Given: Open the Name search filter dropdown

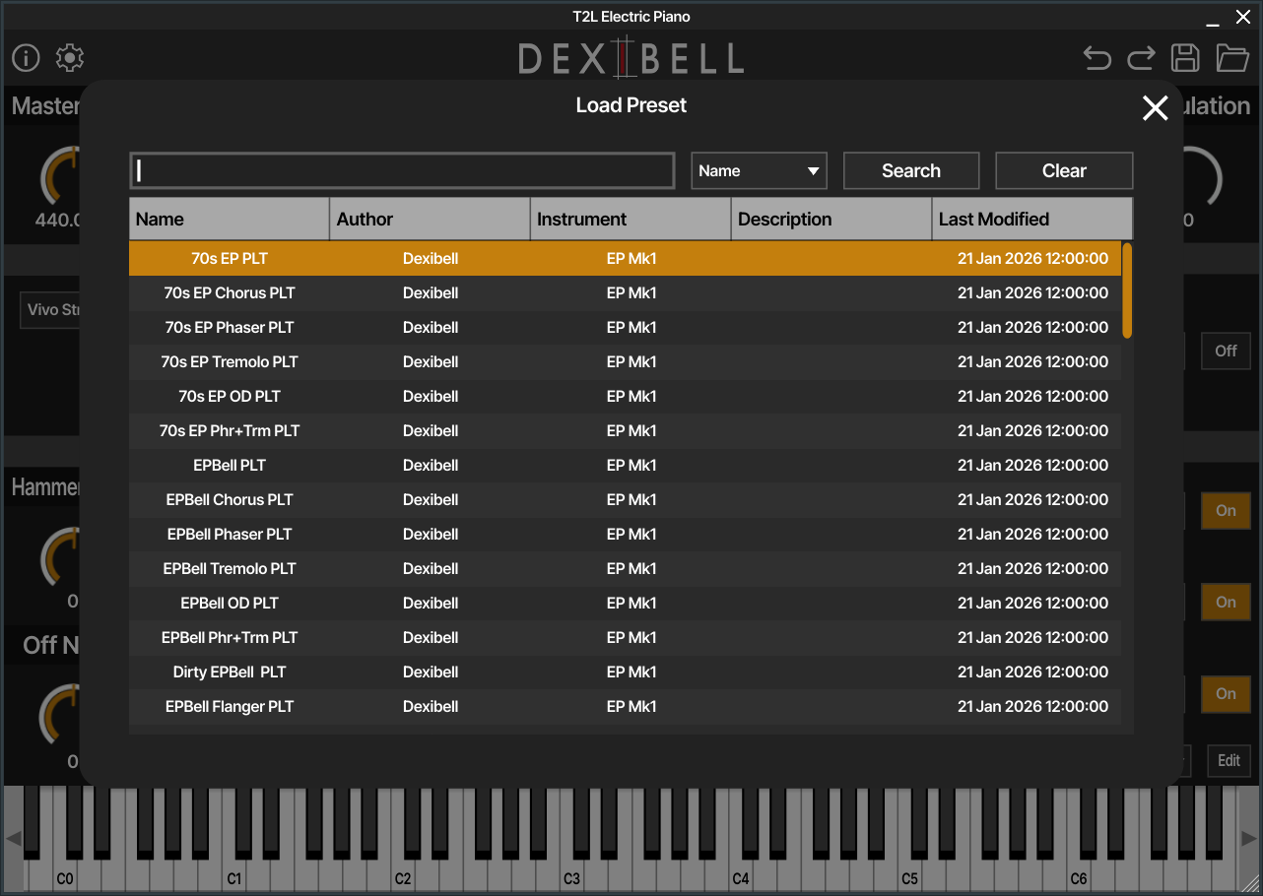Looking at the screenshot, I should pos(759,171).
